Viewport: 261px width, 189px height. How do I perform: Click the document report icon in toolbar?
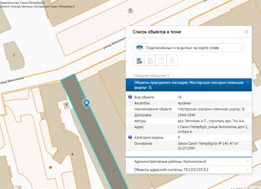173,61
